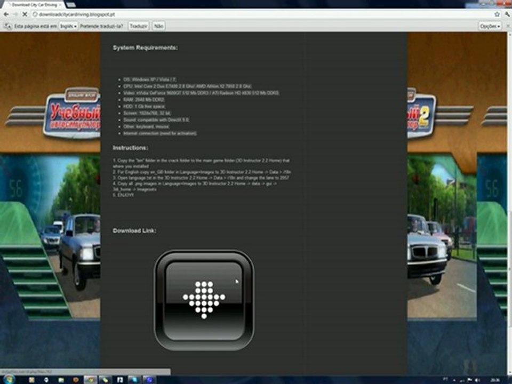Click the taskbar clock
Viewport: 512px width, 384px height.
(495, 380)
